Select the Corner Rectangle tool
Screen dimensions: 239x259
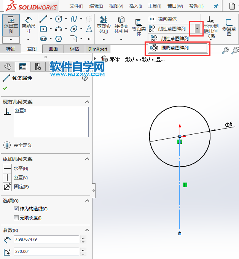pos(43,29)
